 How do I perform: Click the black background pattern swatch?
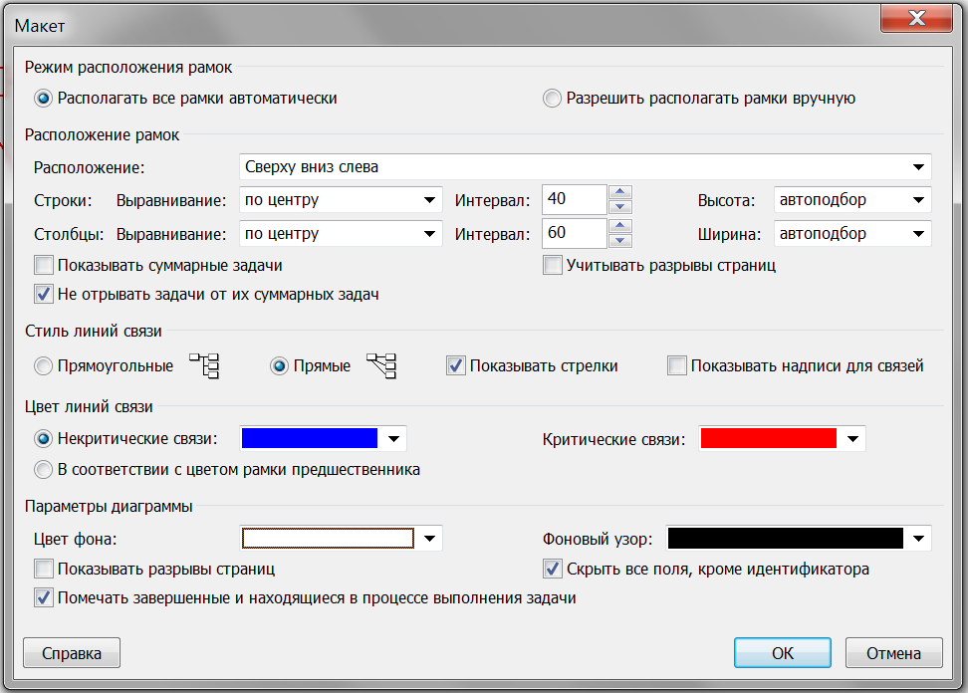point(786,538)
